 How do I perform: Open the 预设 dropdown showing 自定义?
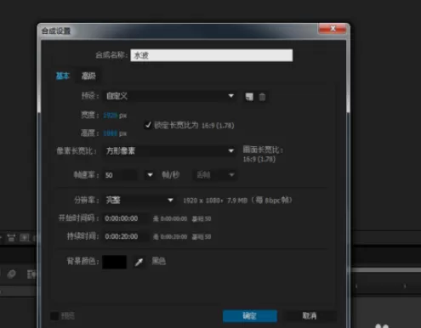pyautogui.click(x=170, y=96)
